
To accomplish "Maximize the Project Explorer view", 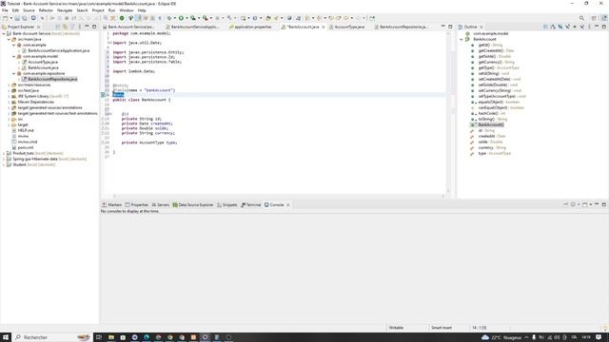I will click(94, 27).
